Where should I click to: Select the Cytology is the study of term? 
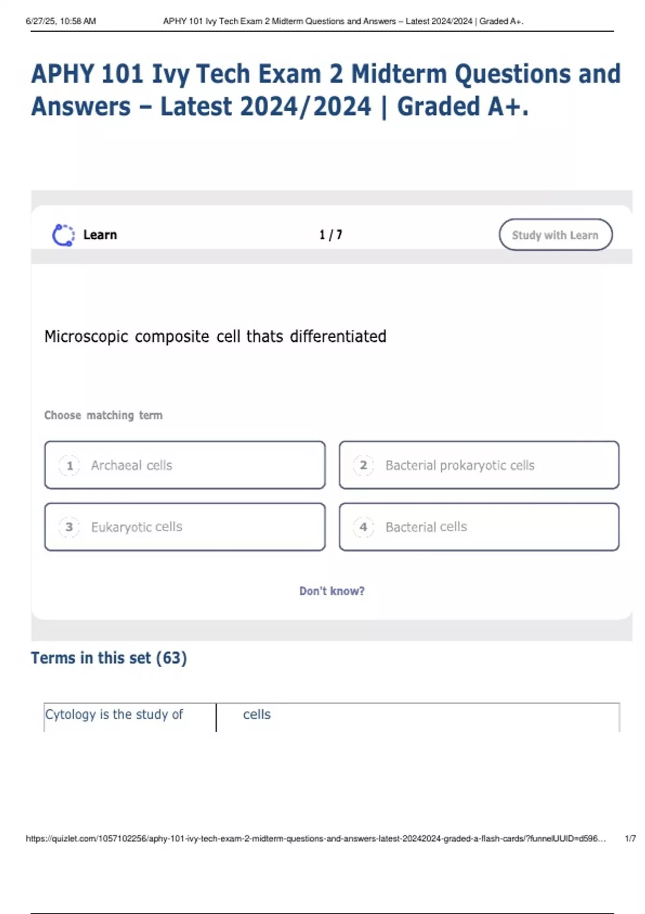114,715
